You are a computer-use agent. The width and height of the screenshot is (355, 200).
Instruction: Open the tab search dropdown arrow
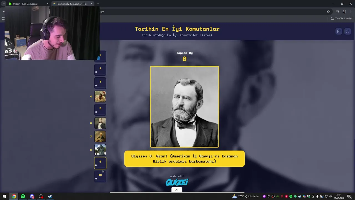(x=3, y=4)
